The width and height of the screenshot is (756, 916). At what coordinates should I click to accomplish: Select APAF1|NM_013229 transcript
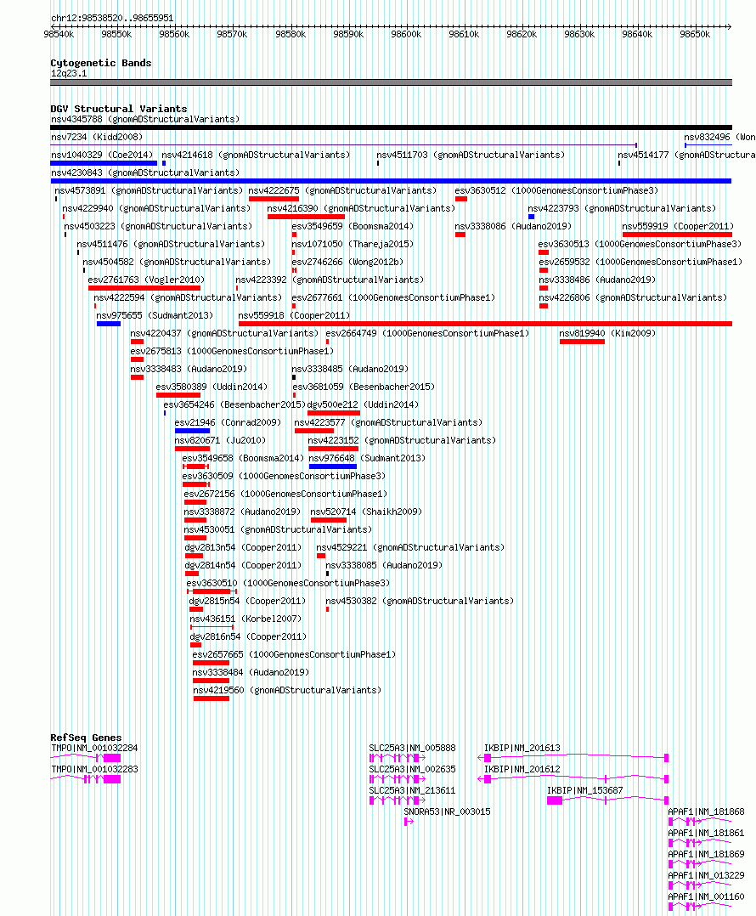pyautogui.click(x=707, y=876)
